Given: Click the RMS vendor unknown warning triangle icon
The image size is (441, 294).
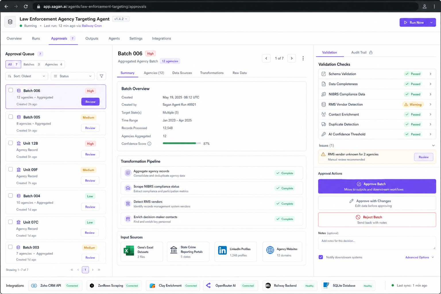Looking at the screenshot, I should (x=323, y=154).
